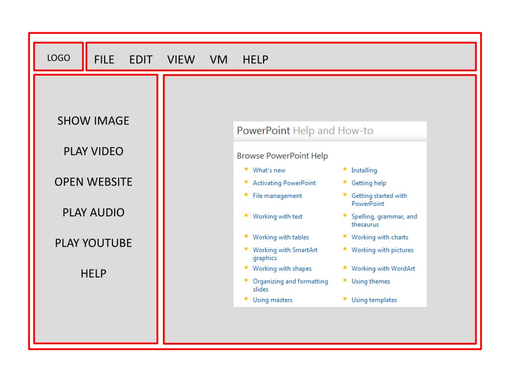This screenshot has height=382, width=510.
Task: Open the File management link
Action: [x=277, y=196]
